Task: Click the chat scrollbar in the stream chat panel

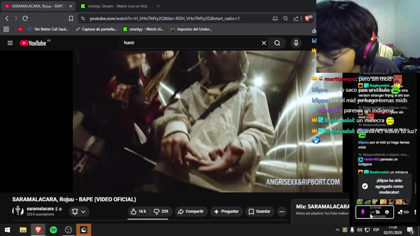Action: [x=416, y=188]
